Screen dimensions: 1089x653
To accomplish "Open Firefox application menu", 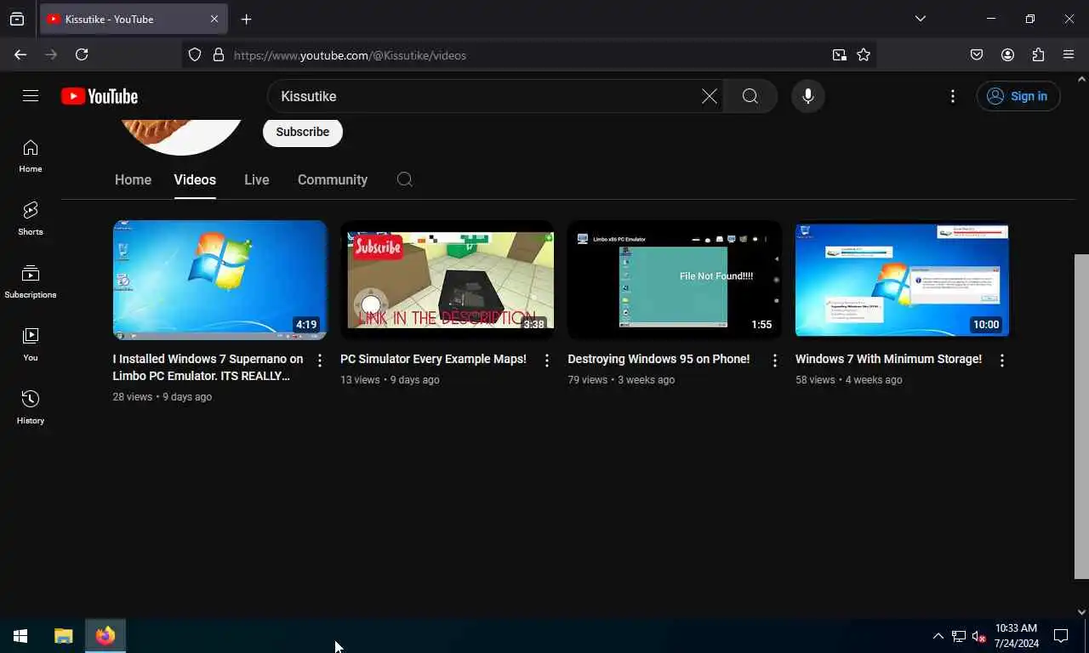I will pos(1069,54).
